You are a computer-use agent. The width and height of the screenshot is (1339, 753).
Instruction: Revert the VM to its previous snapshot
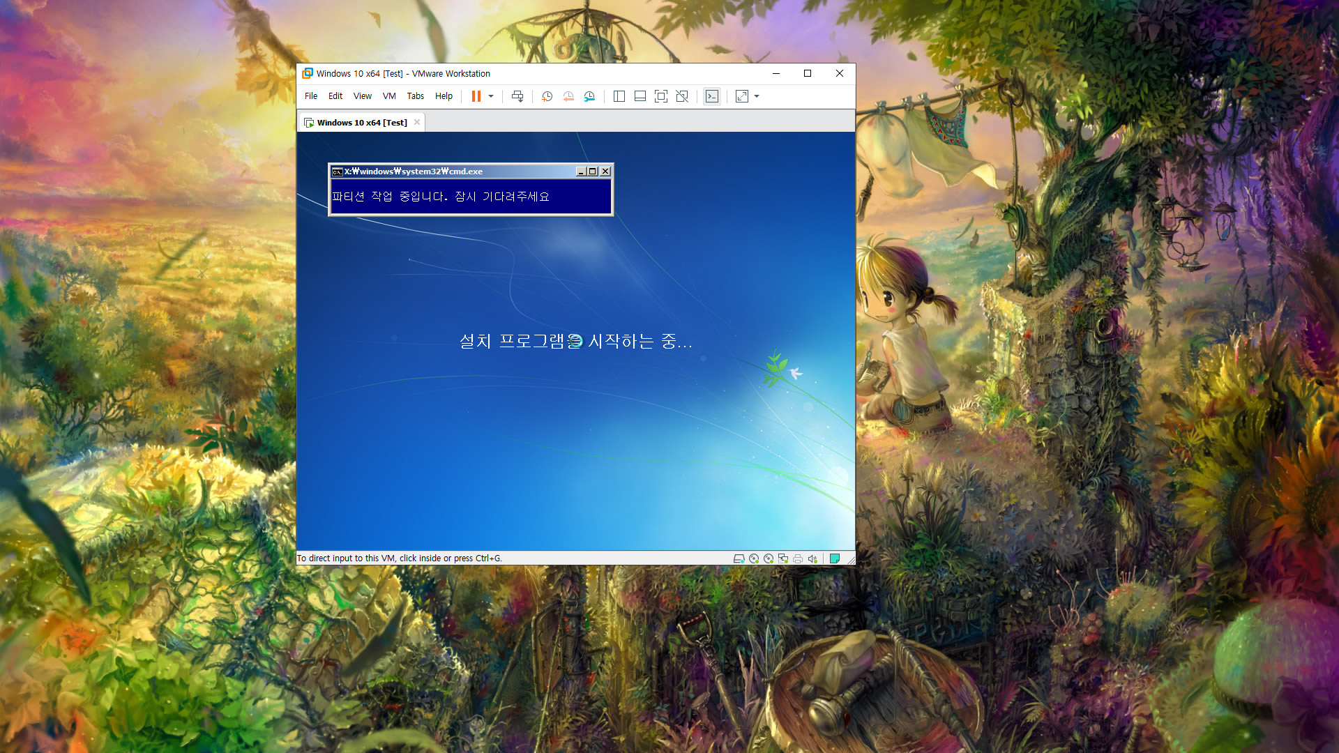coord(568,96)
